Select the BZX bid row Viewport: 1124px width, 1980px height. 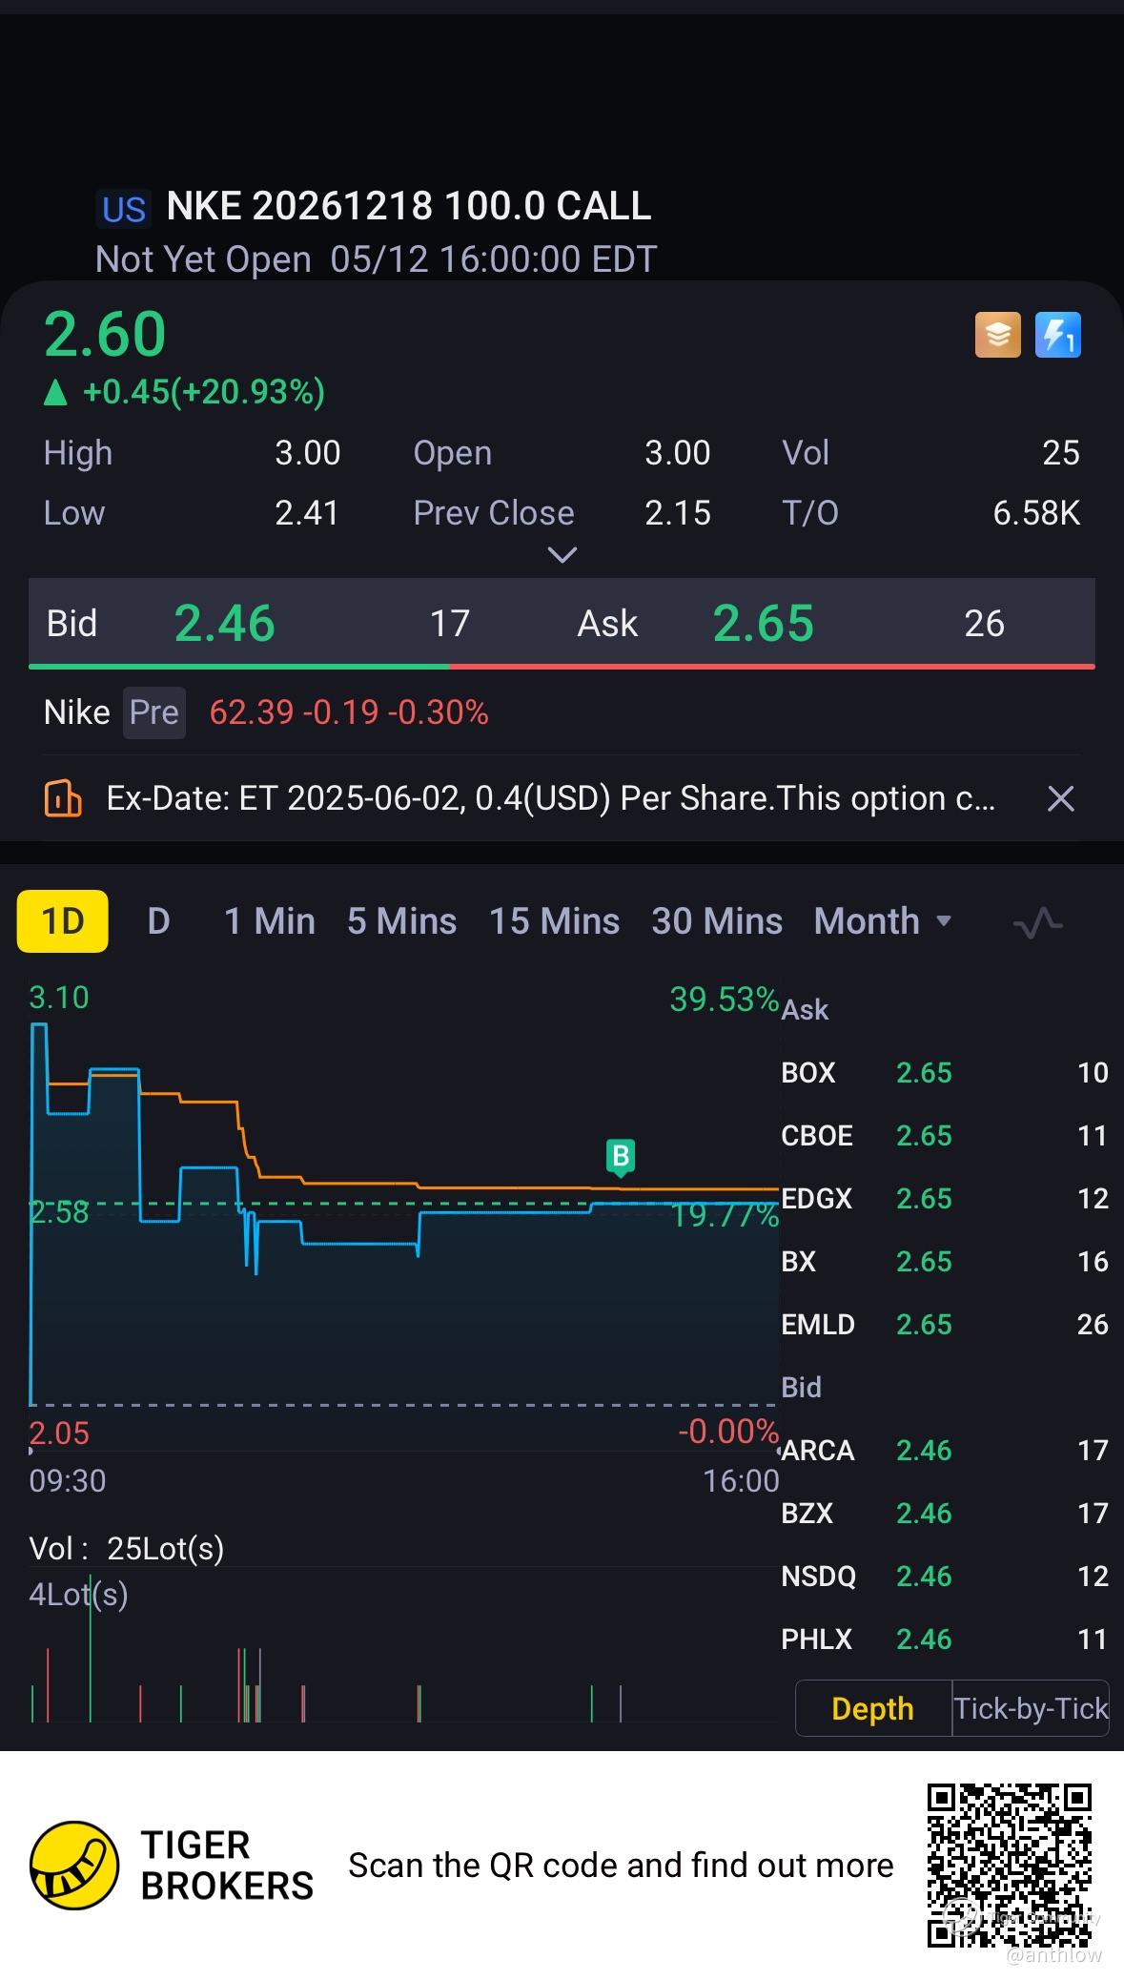tap(945, 1514)
